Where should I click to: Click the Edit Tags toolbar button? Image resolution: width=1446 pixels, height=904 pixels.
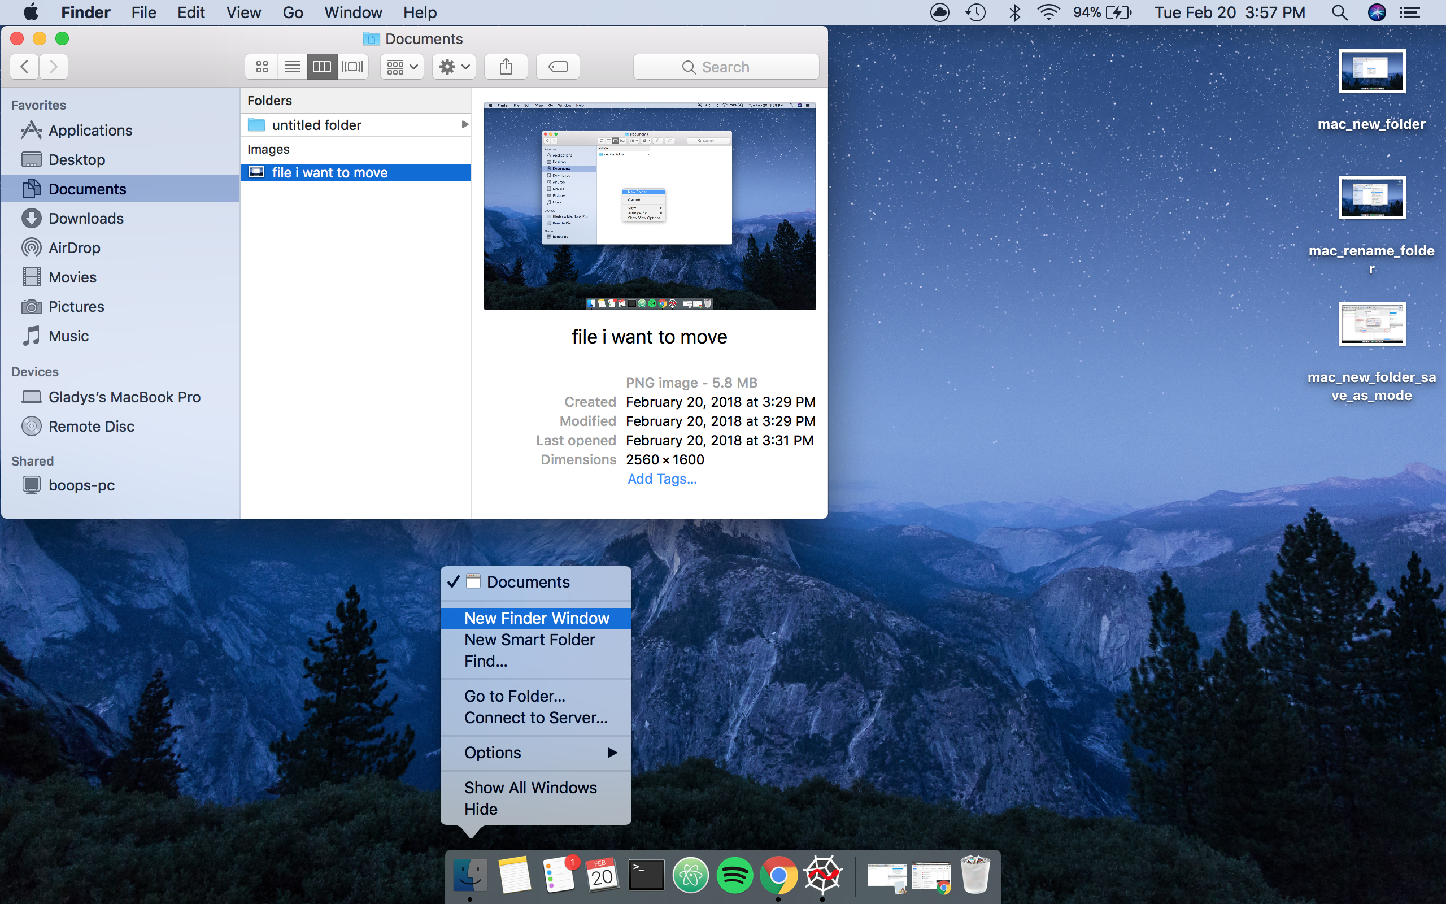coord(558,67)
